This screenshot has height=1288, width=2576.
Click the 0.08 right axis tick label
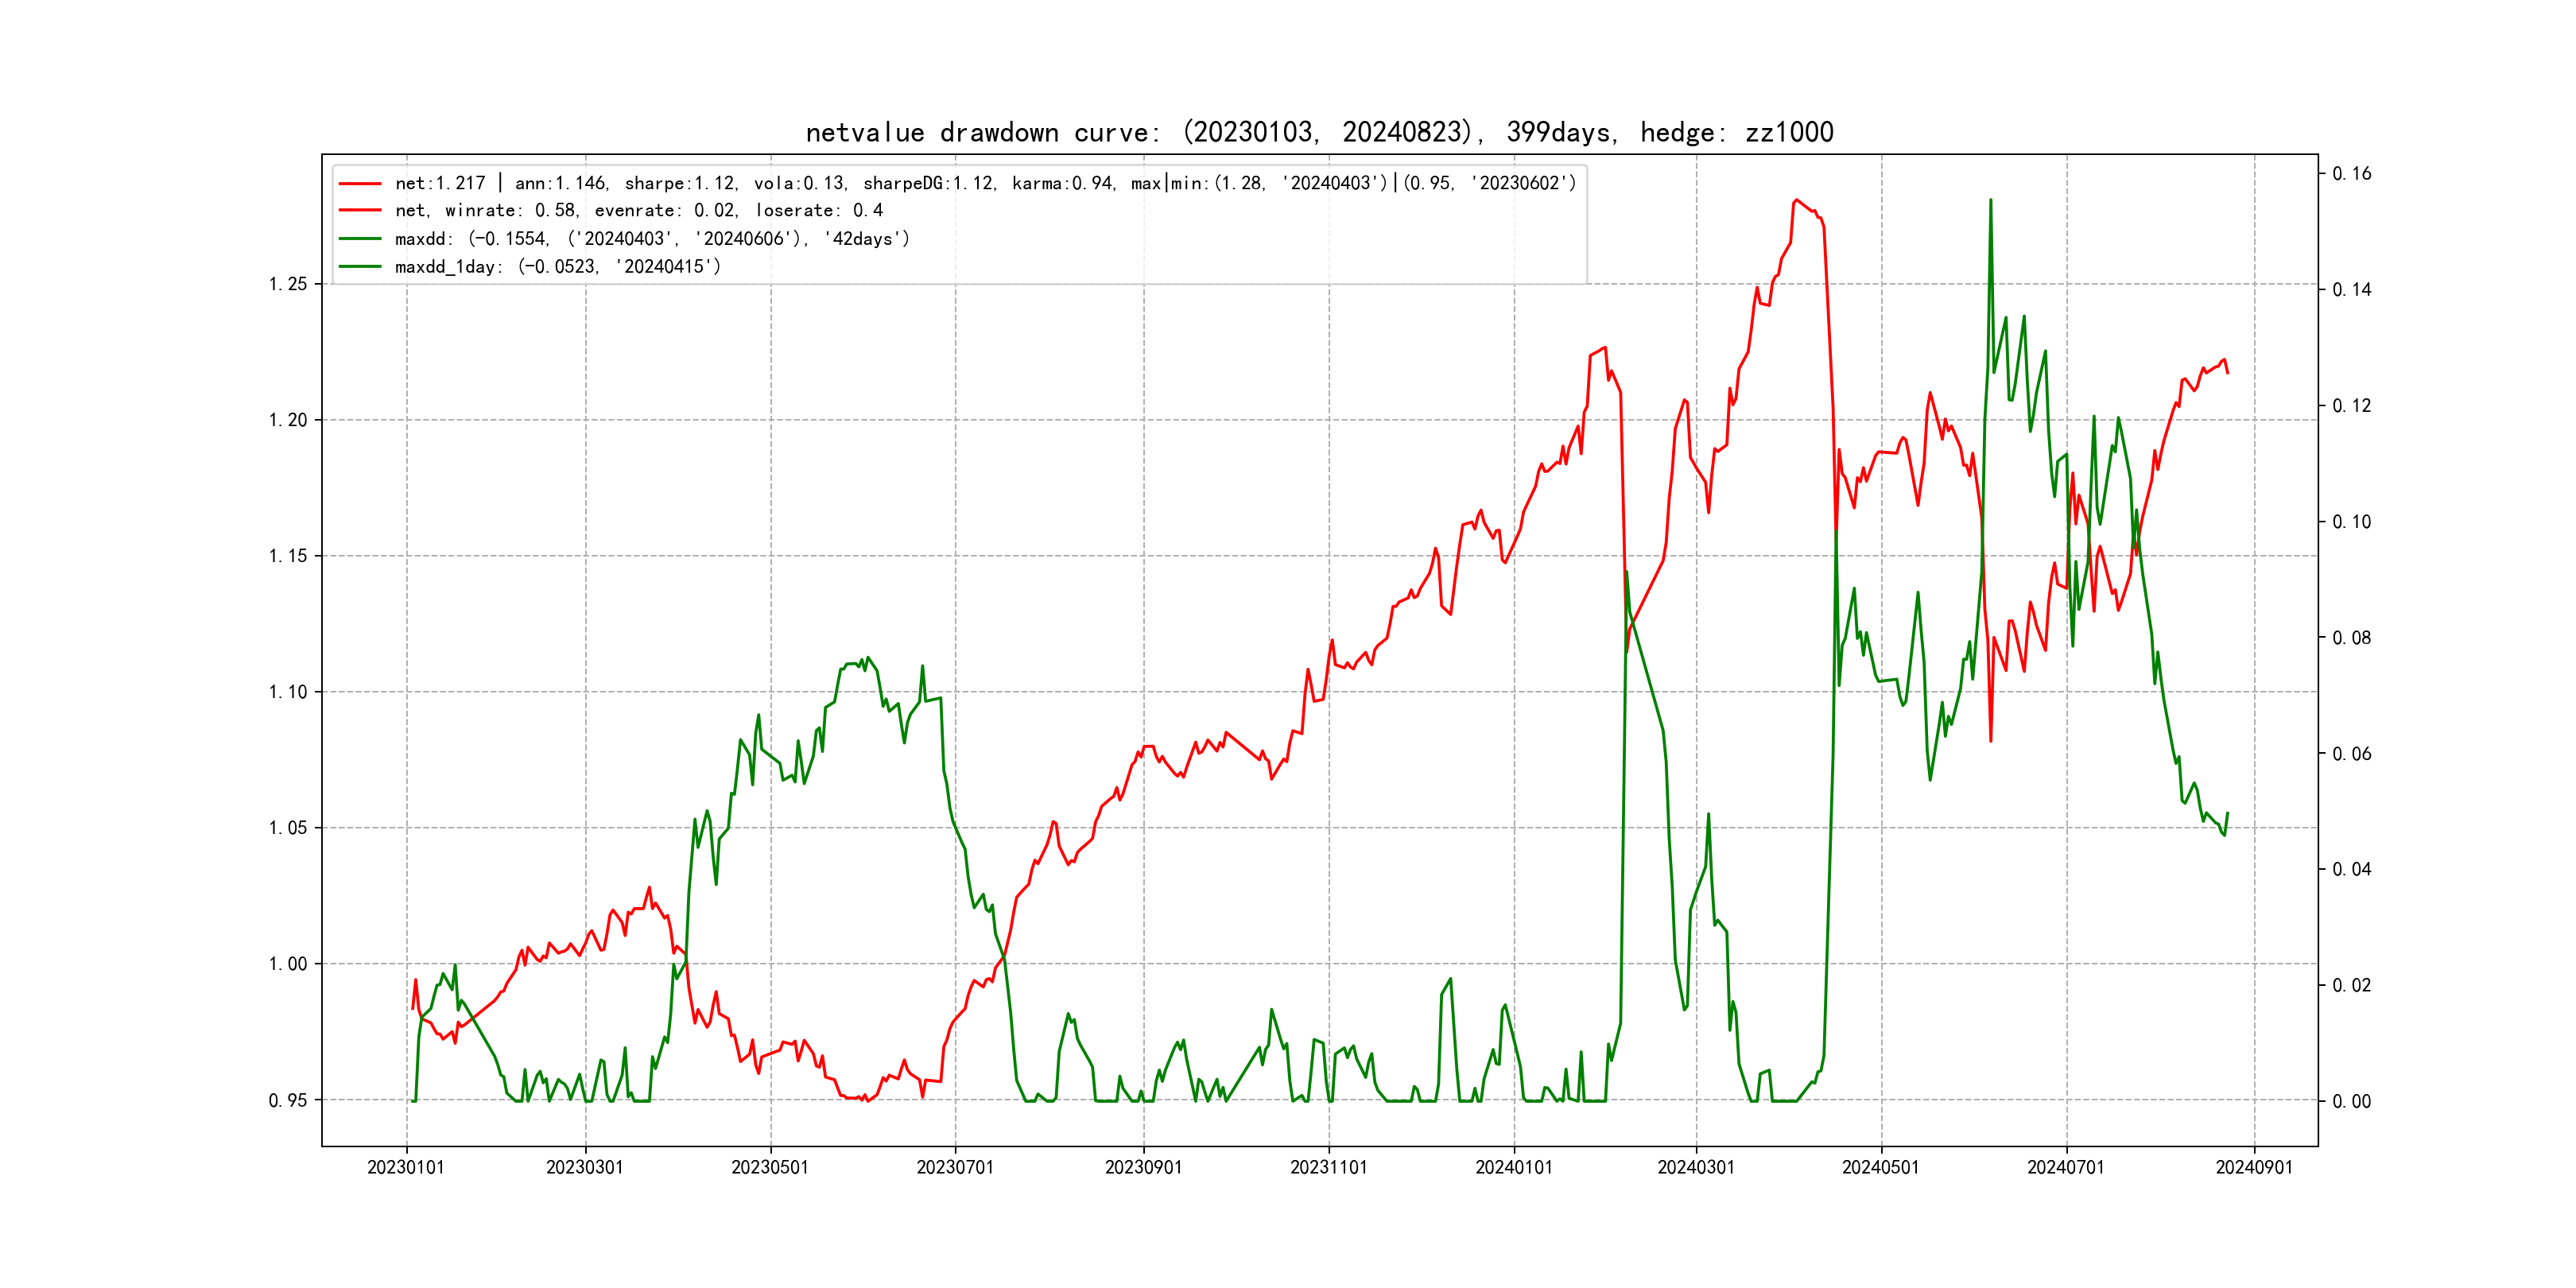tap(2352, 638)
